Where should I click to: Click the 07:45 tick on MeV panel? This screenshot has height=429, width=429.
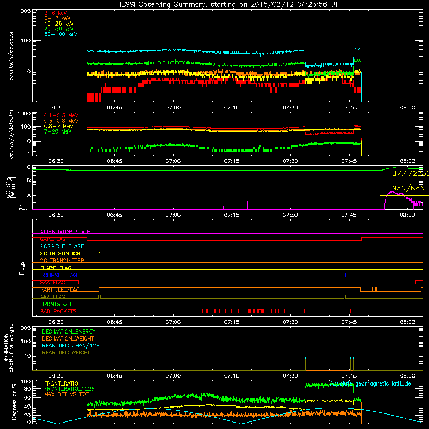[x=349, y=161]
